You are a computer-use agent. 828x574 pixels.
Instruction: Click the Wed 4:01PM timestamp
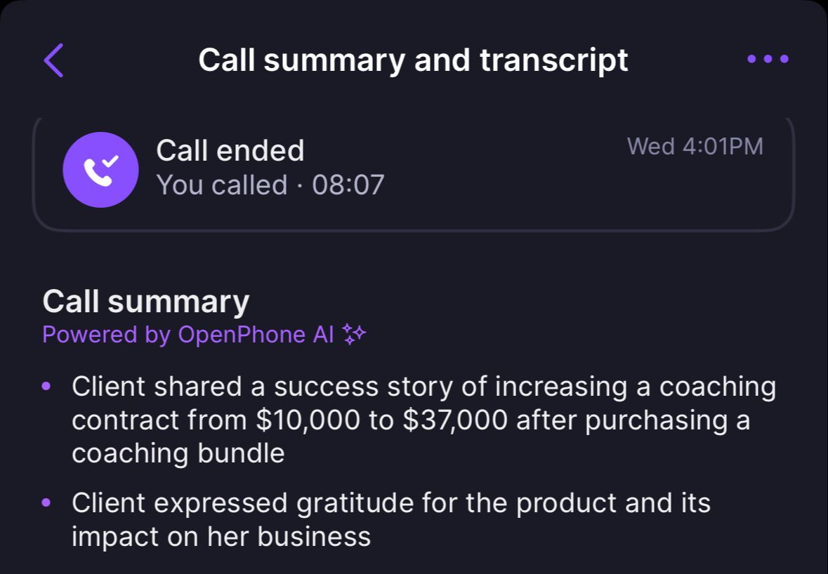click(x=695, y=147)
